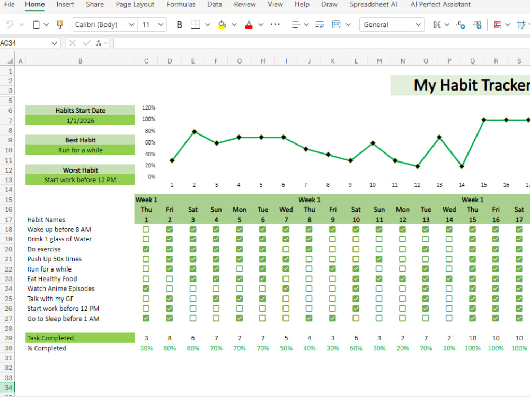
Task: Select the 'Worst Habit' header cell
Action: click(x=80, y=170)
